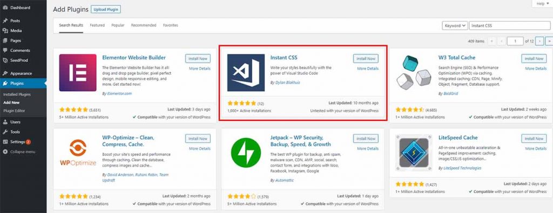Go to the next results page

(x=539, y=41)
